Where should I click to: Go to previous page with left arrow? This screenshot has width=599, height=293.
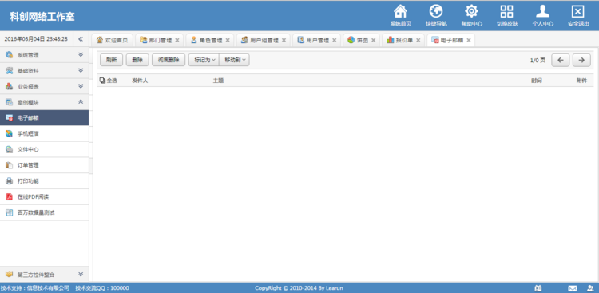point(561,60)
